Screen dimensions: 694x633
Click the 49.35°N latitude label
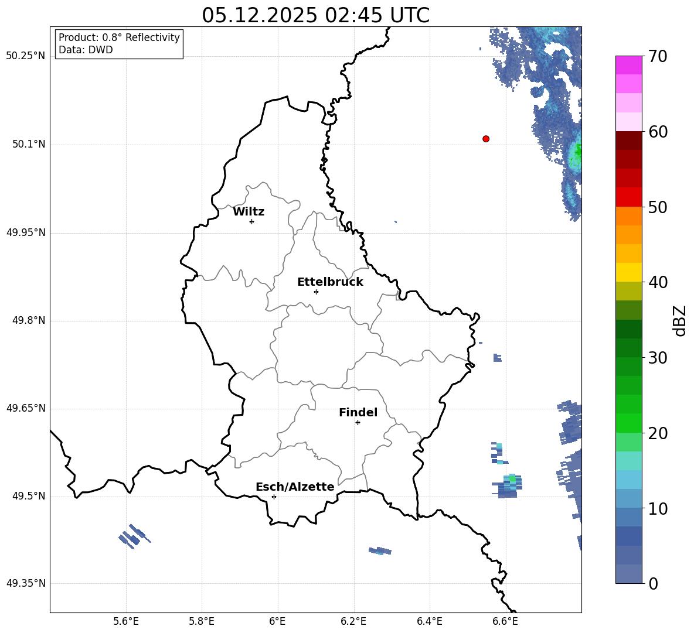tap(26, 583)
